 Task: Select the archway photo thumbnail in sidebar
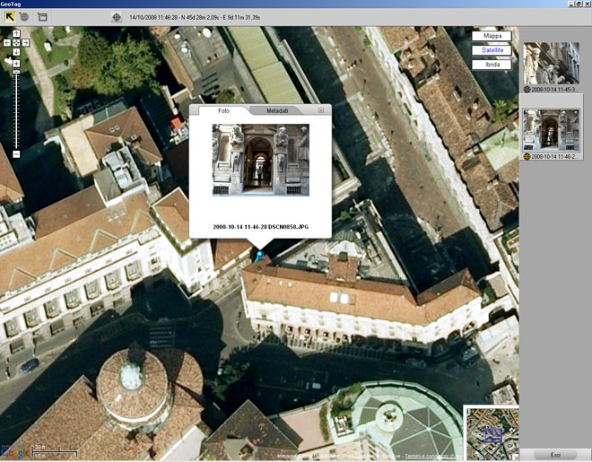coord(552,130)
